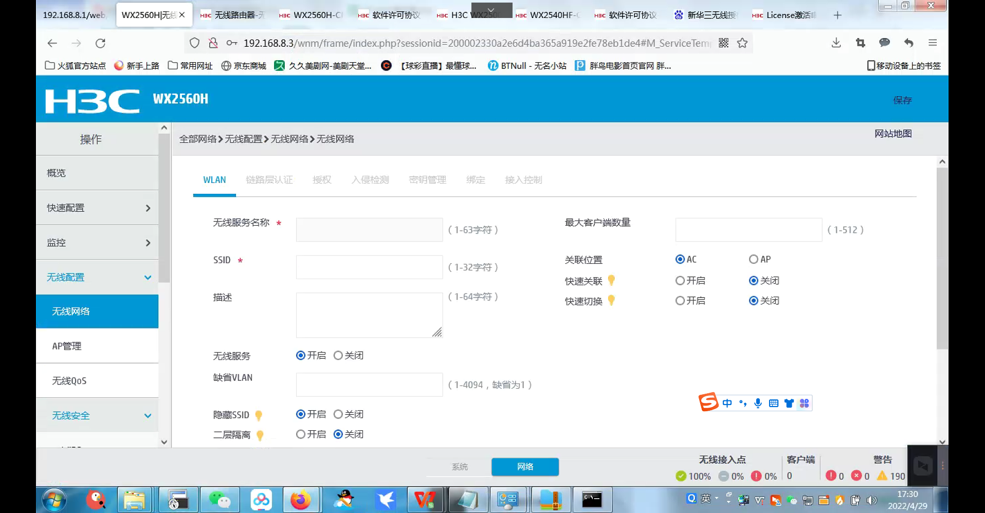Screen dimensions: 985x513
Task: Open the Sogou soft keyboard icon
Action: (x=774, y=403)
